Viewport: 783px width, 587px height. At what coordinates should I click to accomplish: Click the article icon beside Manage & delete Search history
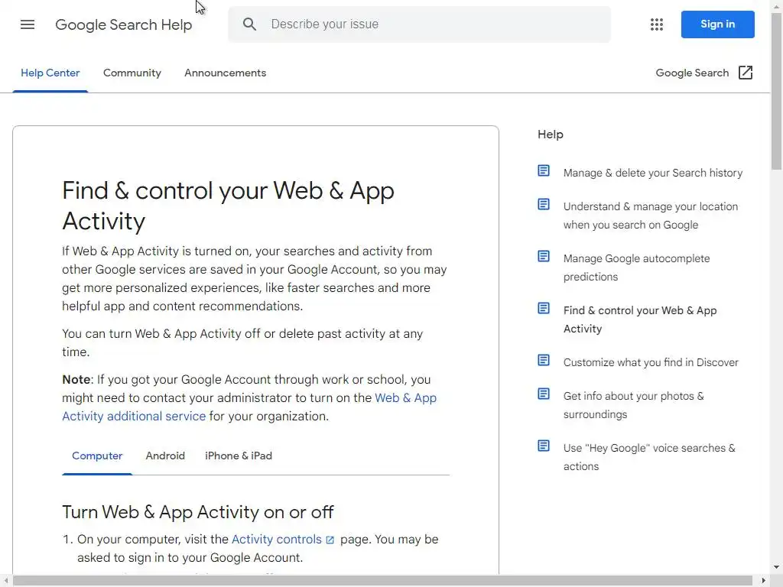click(x=544, y=171)
